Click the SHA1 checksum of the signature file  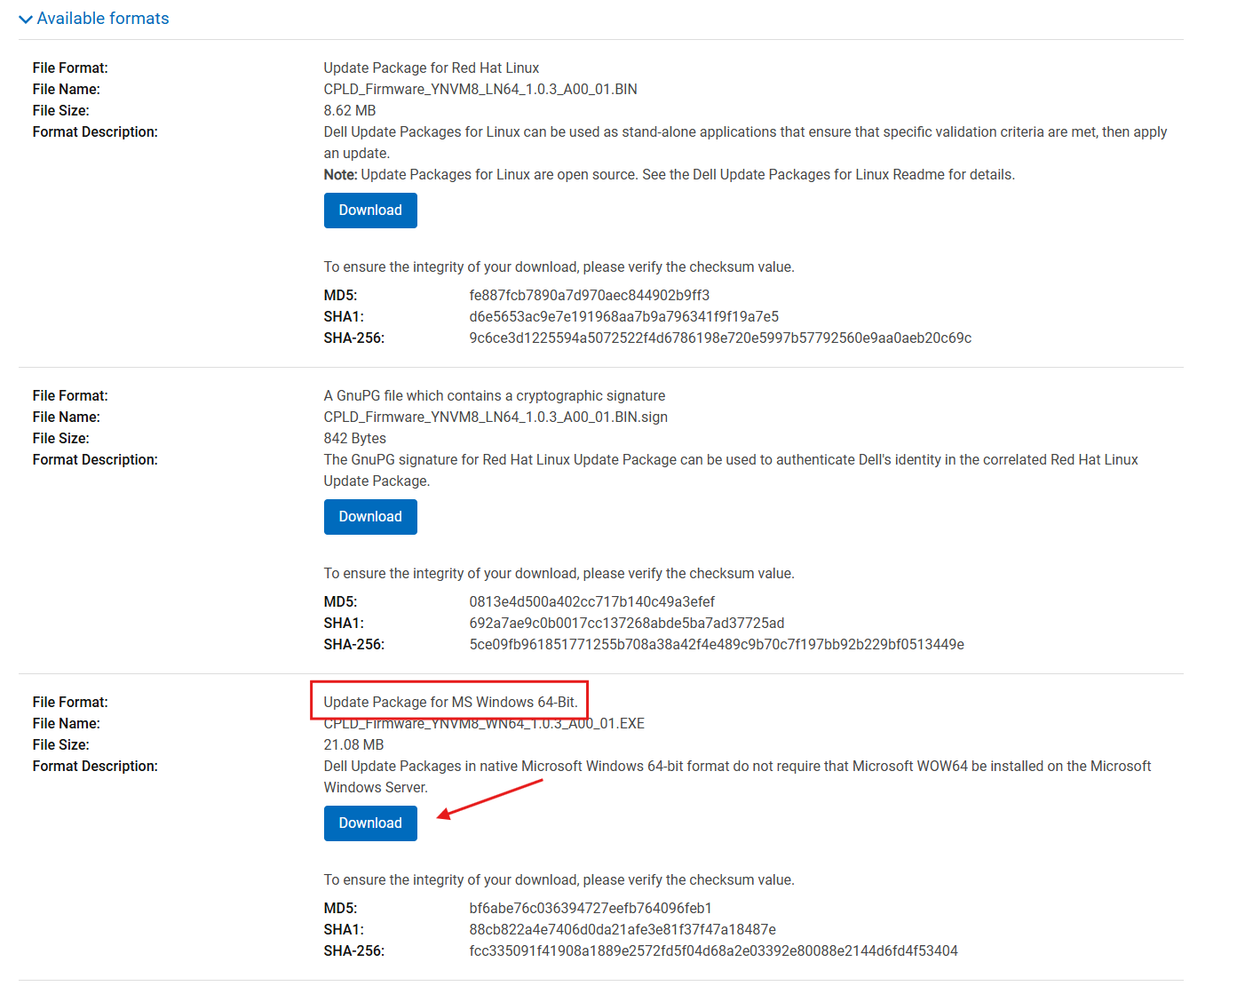627,623
